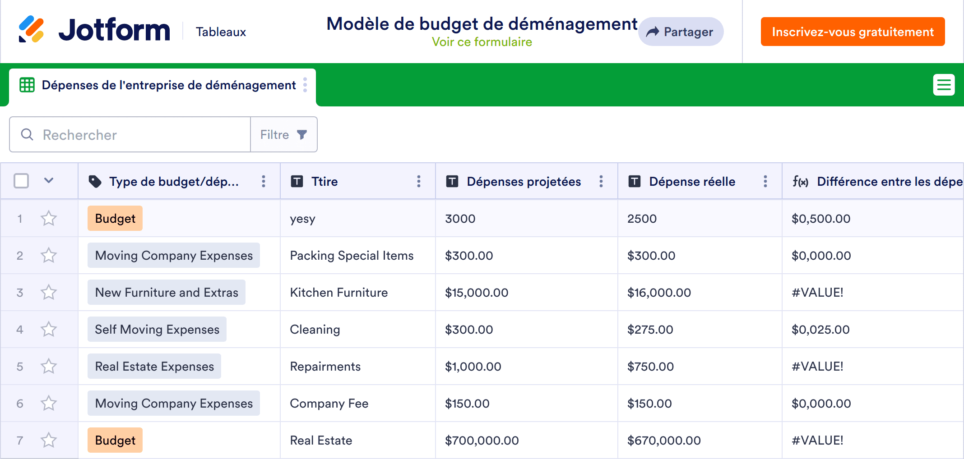The width and height of the screenshot is (964, 459).
Task: Open the Voir ce formulaire link
Action: (x=482, y=42)
